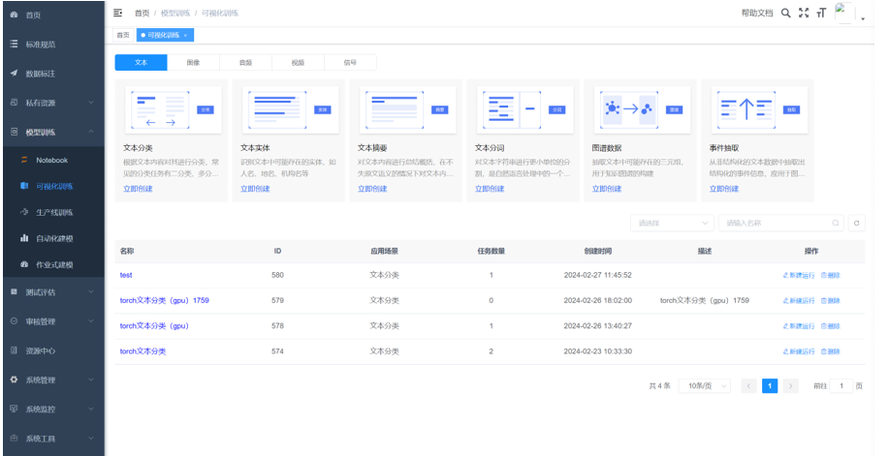This screenshot has height=456, width=889.
Task: Click the magnifier inside the name search box
Action: pyautogui.click(x=835, y=224)
